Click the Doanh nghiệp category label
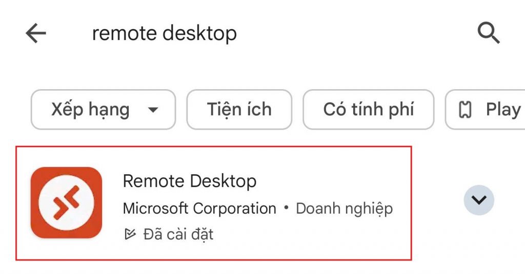This screenshot has height=274, width=525. coord(344,208)
